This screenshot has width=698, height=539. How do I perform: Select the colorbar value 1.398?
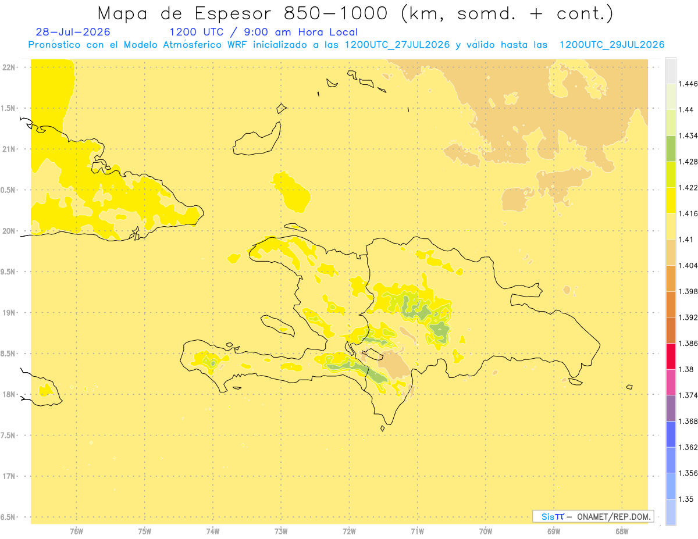(x=688, y=291)
